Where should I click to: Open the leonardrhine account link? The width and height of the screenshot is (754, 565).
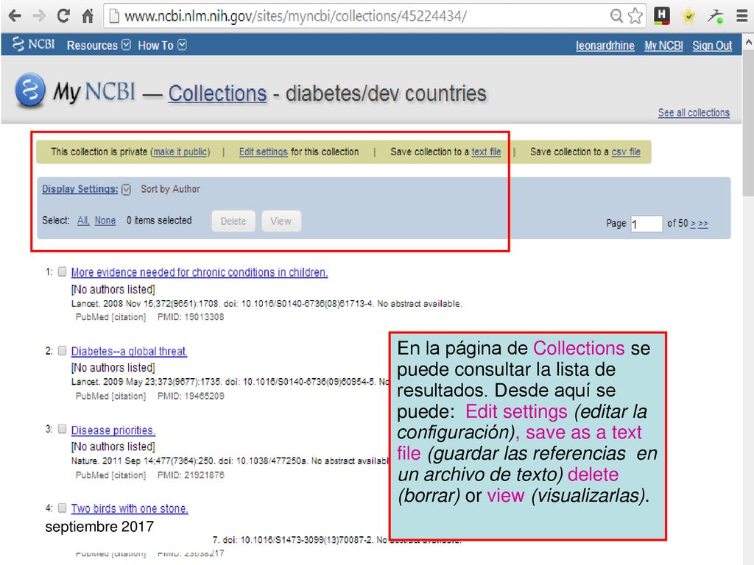[605, 46]
